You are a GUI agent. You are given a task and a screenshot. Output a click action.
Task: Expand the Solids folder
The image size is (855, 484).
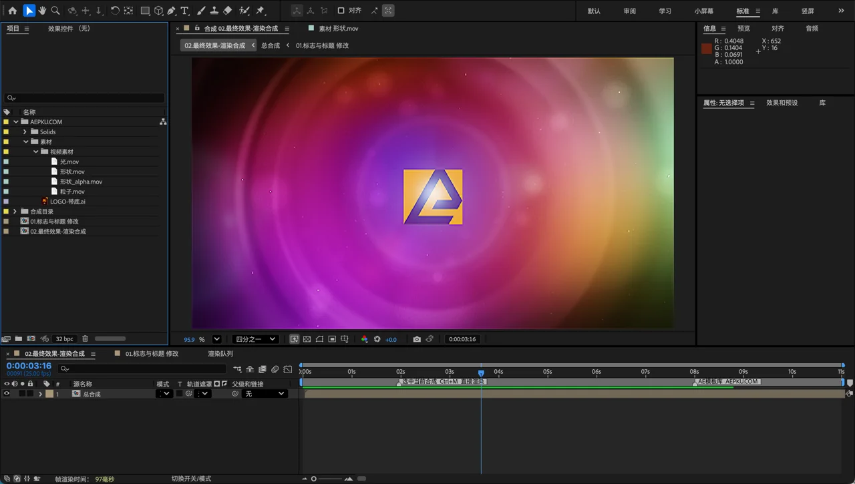[25, 132]
